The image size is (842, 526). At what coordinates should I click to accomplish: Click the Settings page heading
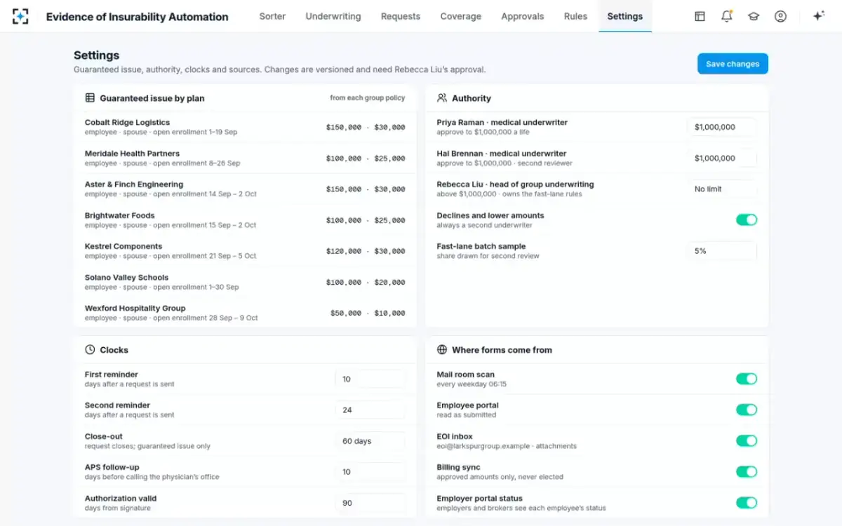tap(96, 55)
